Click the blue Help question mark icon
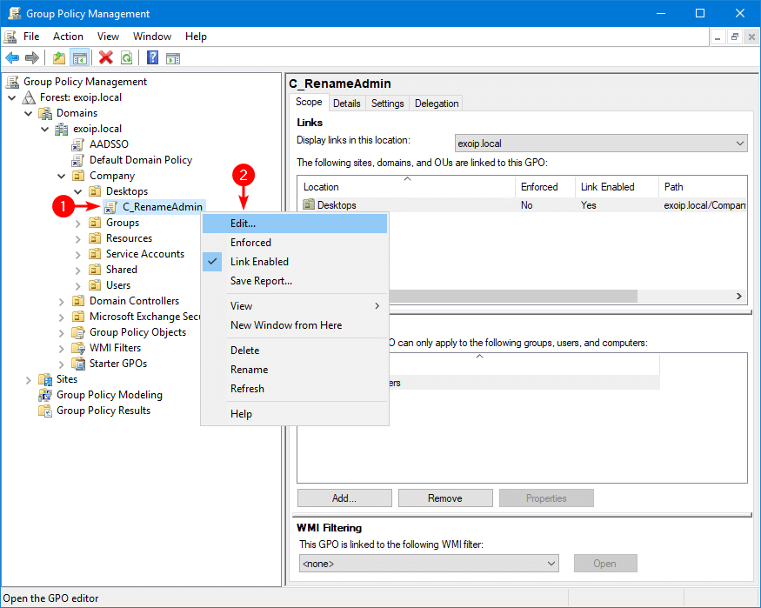This screenshot has height=608, width=761. click(x=152, y=58)
